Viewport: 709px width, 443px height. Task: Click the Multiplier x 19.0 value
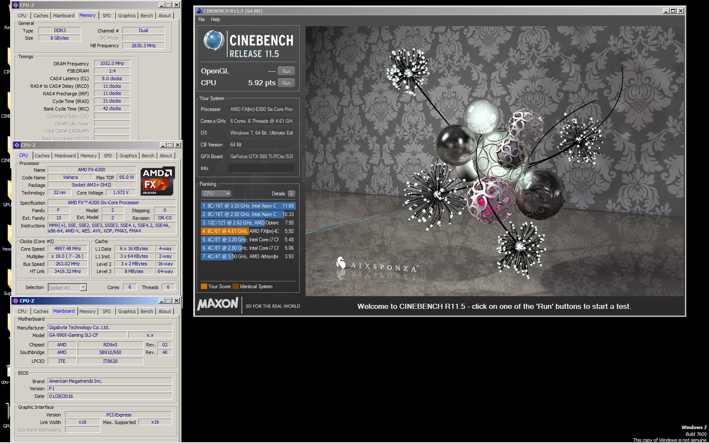[x=68, y=256]
